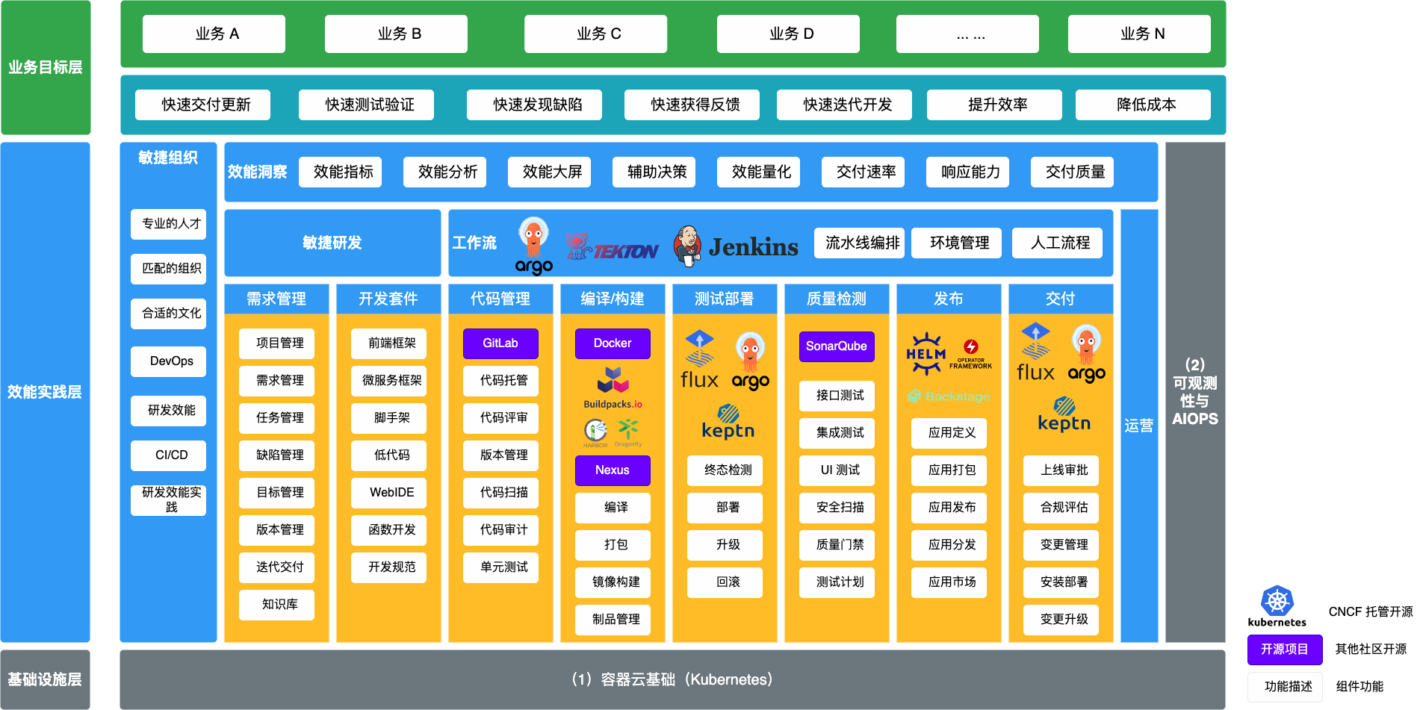Select the flux logo in 测试部署 column

tap(699, 360)
